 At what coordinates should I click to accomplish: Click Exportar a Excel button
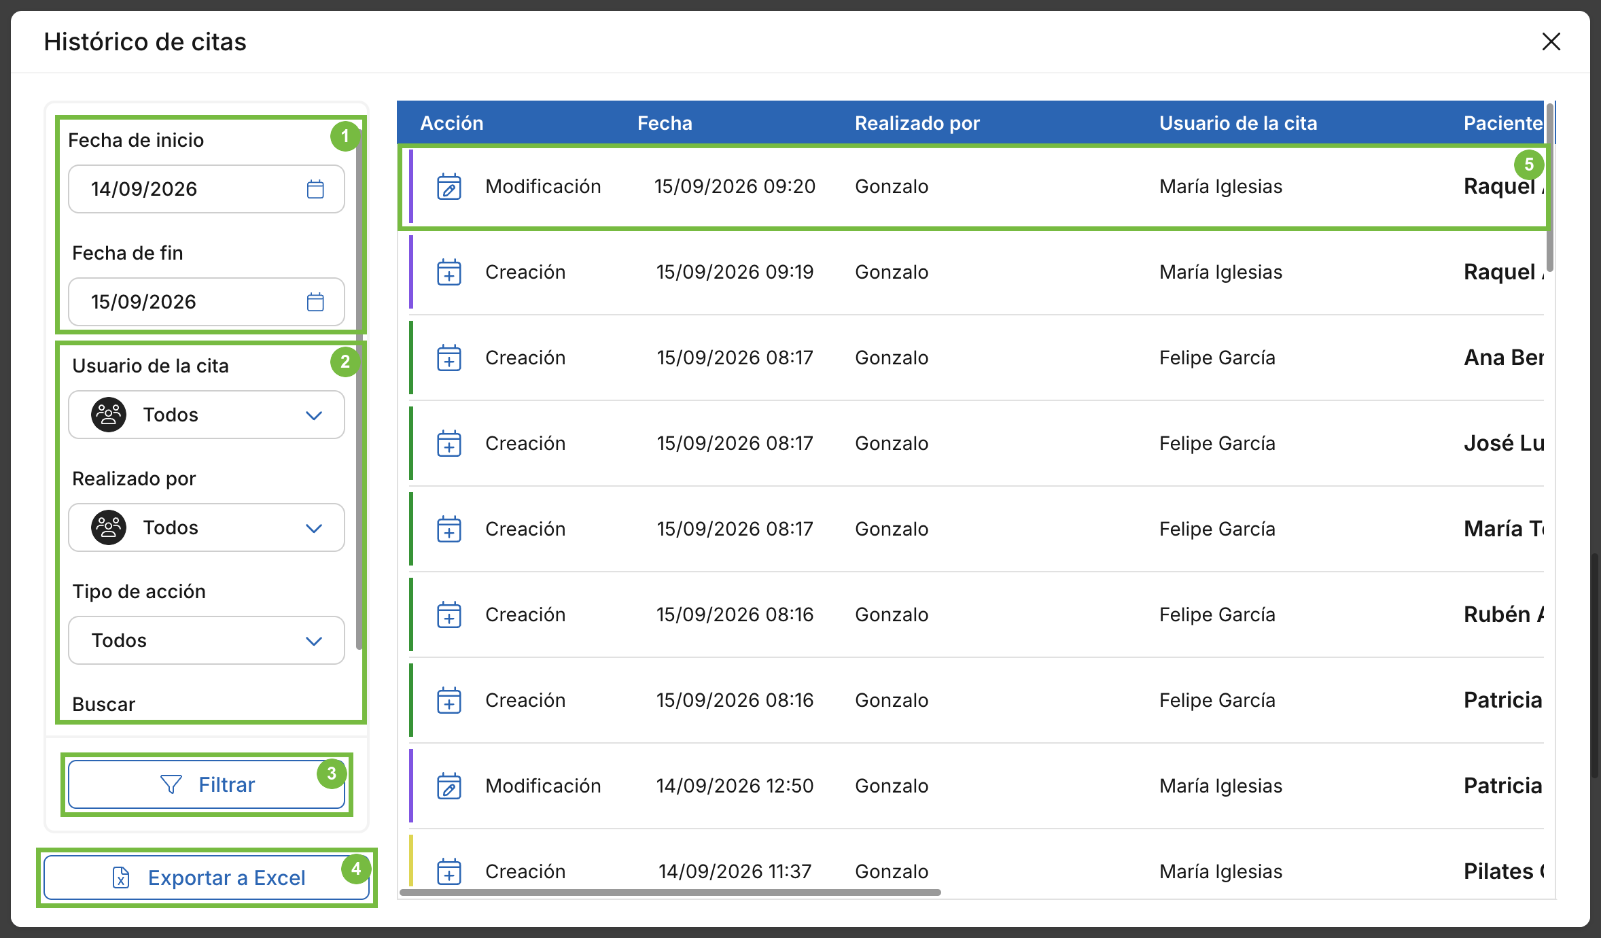[207, 878]
